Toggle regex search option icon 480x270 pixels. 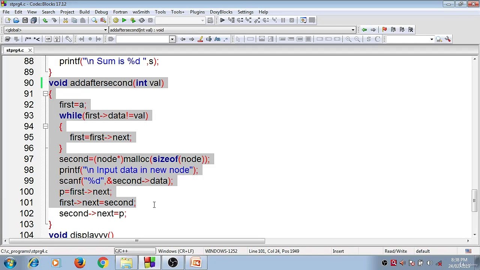[x=226, y=39]
